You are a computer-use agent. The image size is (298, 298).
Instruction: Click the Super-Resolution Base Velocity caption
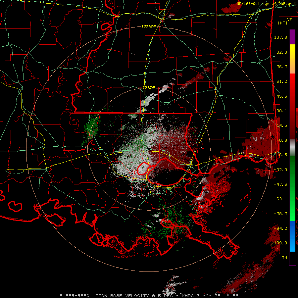(149, 296)
